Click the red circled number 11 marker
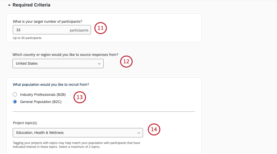 (x=101, y=28)
